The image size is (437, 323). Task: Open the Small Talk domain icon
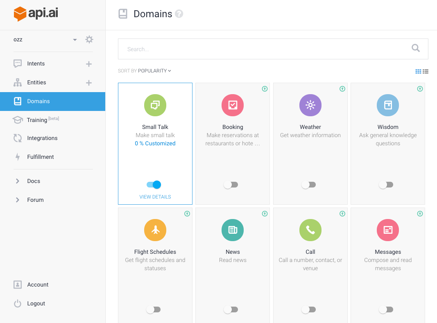click(x=155, y=105)
